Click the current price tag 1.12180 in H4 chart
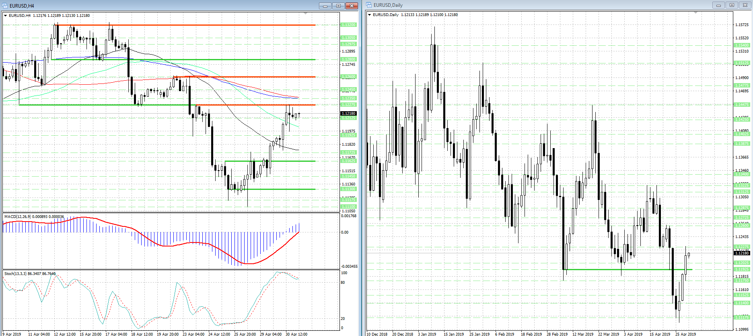The height and width of the screenshot is (336, 753). [x=348, y=114]
